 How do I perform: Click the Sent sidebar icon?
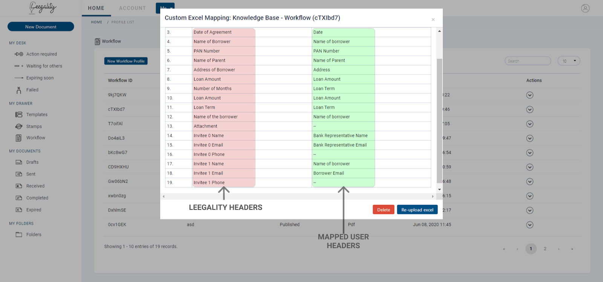pos(19,174)
